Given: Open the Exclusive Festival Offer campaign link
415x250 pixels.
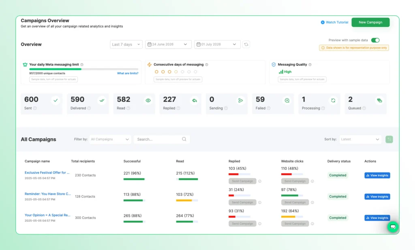Looking at the screenshot, I should (47, 173).
